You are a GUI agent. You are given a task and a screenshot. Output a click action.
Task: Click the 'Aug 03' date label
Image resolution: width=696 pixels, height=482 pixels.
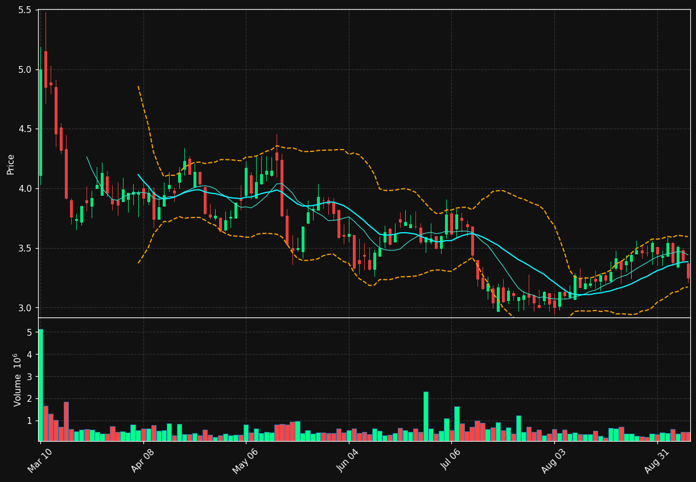[553, 461]
